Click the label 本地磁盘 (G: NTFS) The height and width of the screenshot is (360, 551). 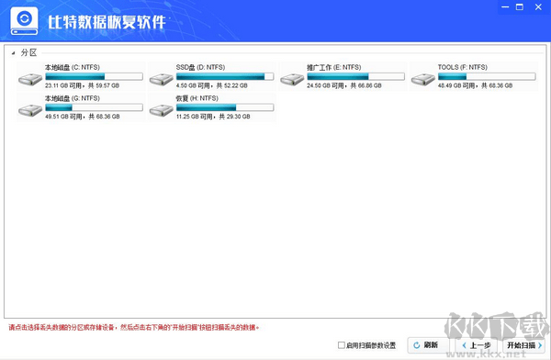pyautogui.click(x=73, y=98)
